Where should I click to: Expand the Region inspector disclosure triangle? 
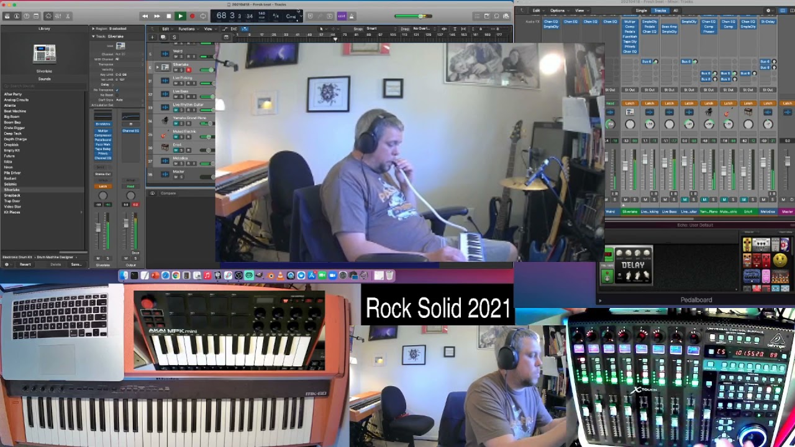pyautogui.click(x=93, y=29)
